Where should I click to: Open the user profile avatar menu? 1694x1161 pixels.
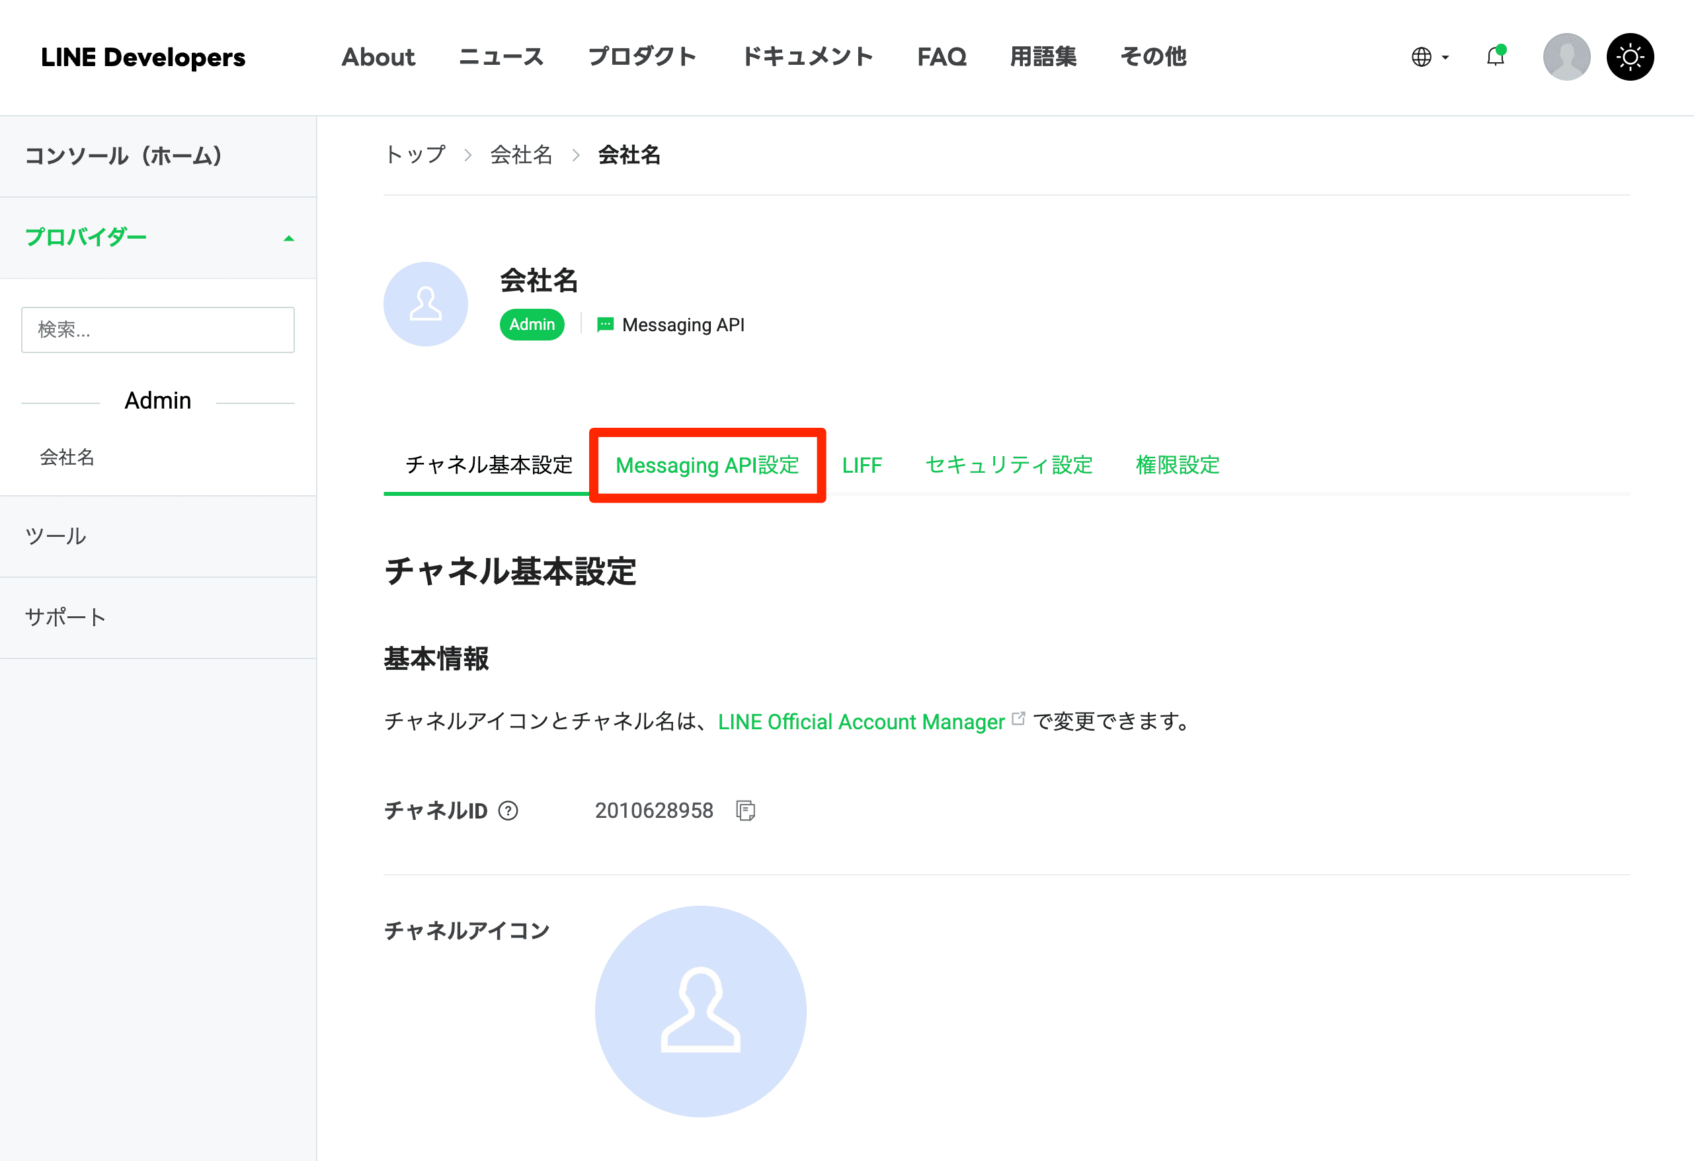tap(1566, 57)
